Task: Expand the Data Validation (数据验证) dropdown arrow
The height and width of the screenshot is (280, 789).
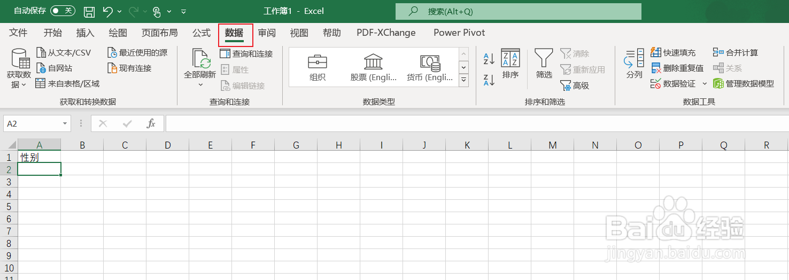Action: click(705, 84)
